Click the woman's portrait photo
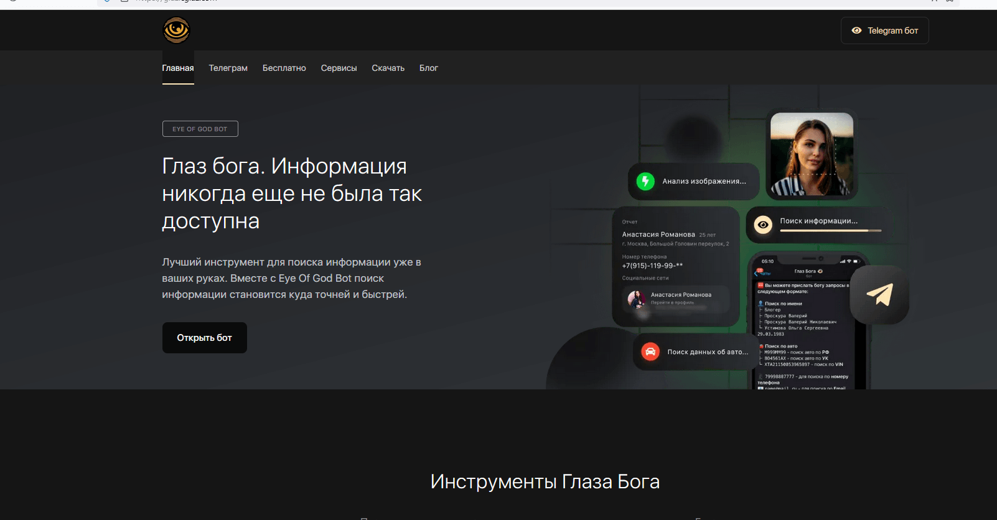 point(812,154)
